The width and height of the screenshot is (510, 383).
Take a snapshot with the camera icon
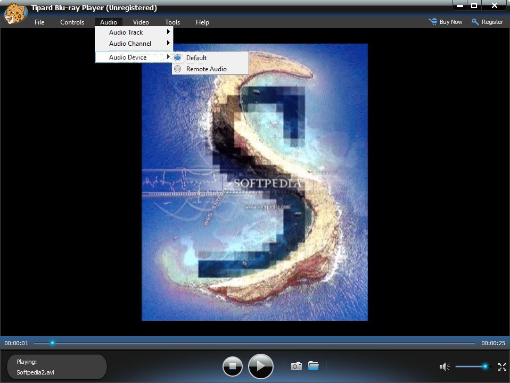click(x=296, y=366)
